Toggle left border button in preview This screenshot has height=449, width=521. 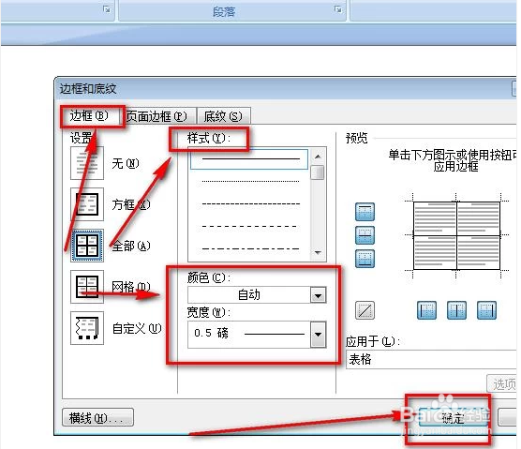(x=426, y=310)
